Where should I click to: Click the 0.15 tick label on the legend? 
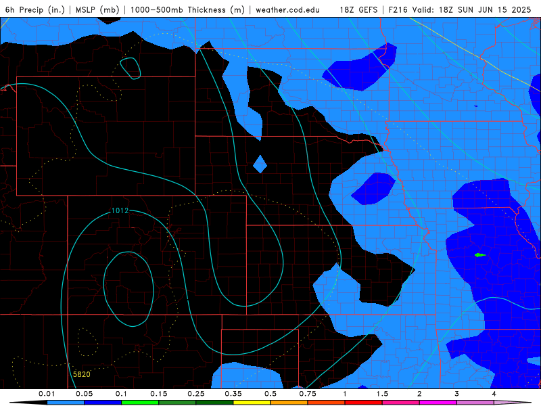[x=159, y=394]
